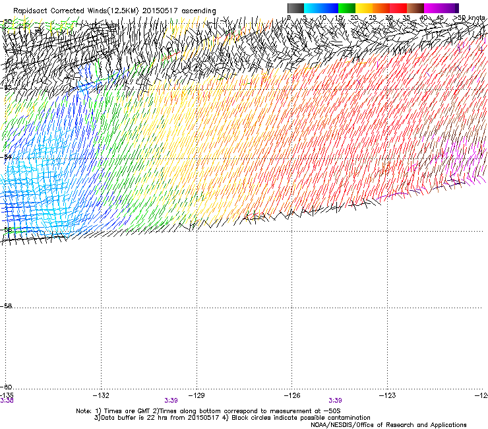Viewport: 488px width, 429px height.
Task: Click the green 15-20 knots legend swatch
Action: point(347,8)
